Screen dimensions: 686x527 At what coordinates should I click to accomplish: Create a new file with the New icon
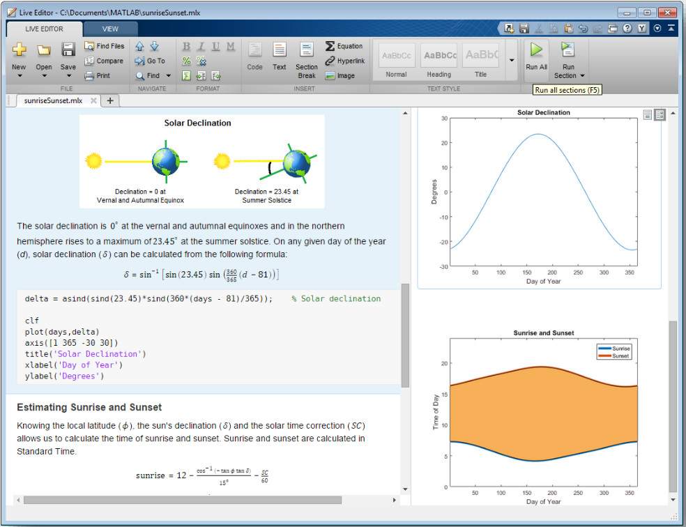coord(19,50)
